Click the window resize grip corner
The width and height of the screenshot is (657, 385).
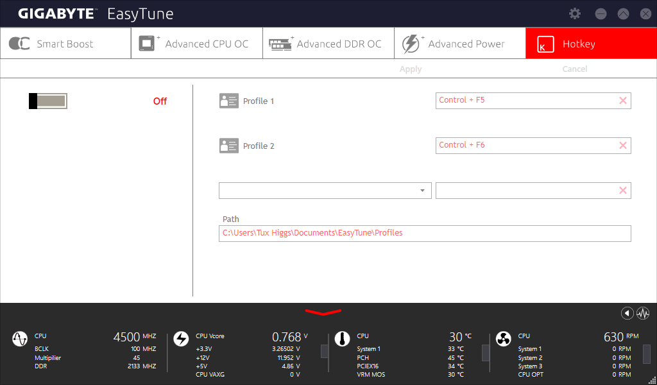tap(653, 381)
